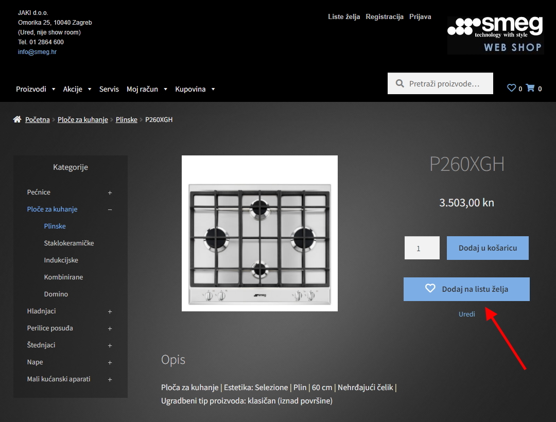Click the Uredi link
The width and height of the screenshot is (556, 422).
pos(466,314)
